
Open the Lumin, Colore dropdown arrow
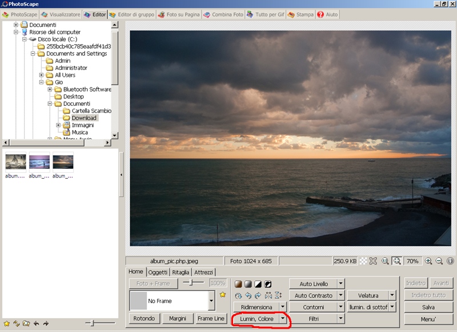[282, 318]
